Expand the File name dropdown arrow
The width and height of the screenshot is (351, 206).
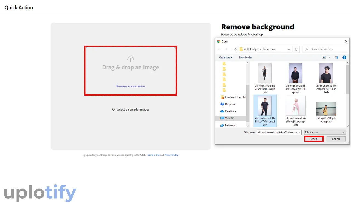pos(299,132)
